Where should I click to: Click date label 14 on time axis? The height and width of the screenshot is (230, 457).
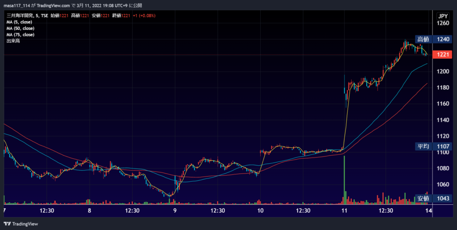click(428, 211)
